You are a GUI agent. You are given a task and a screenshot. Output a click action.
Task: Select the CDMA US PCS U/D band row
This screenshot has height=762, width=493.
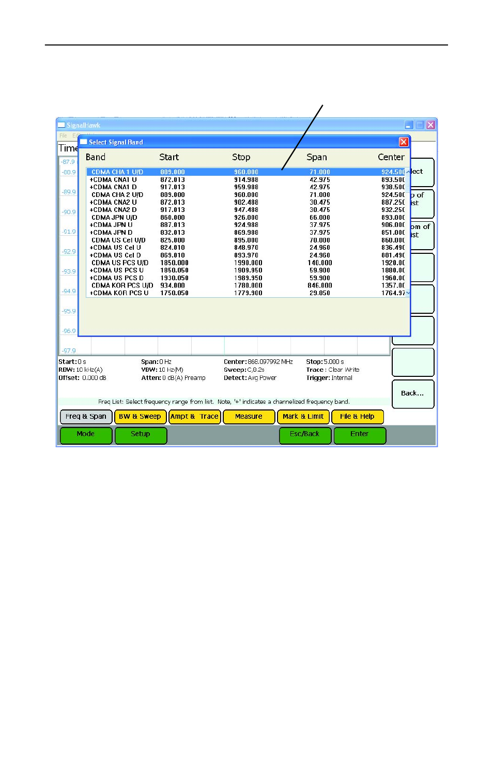click(246, 263)
